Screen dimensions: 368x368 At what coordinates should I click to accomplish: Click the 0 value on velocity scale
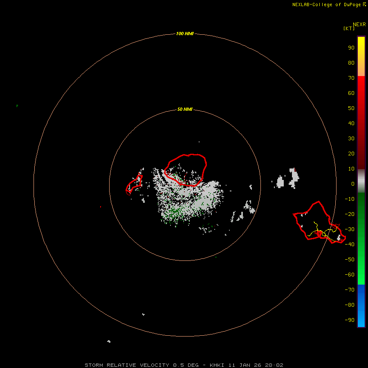click(353, 184)
